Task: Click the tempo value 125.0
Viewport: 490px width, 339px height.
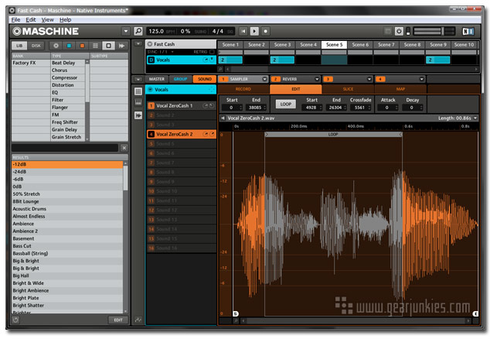Action: (156, 31)
